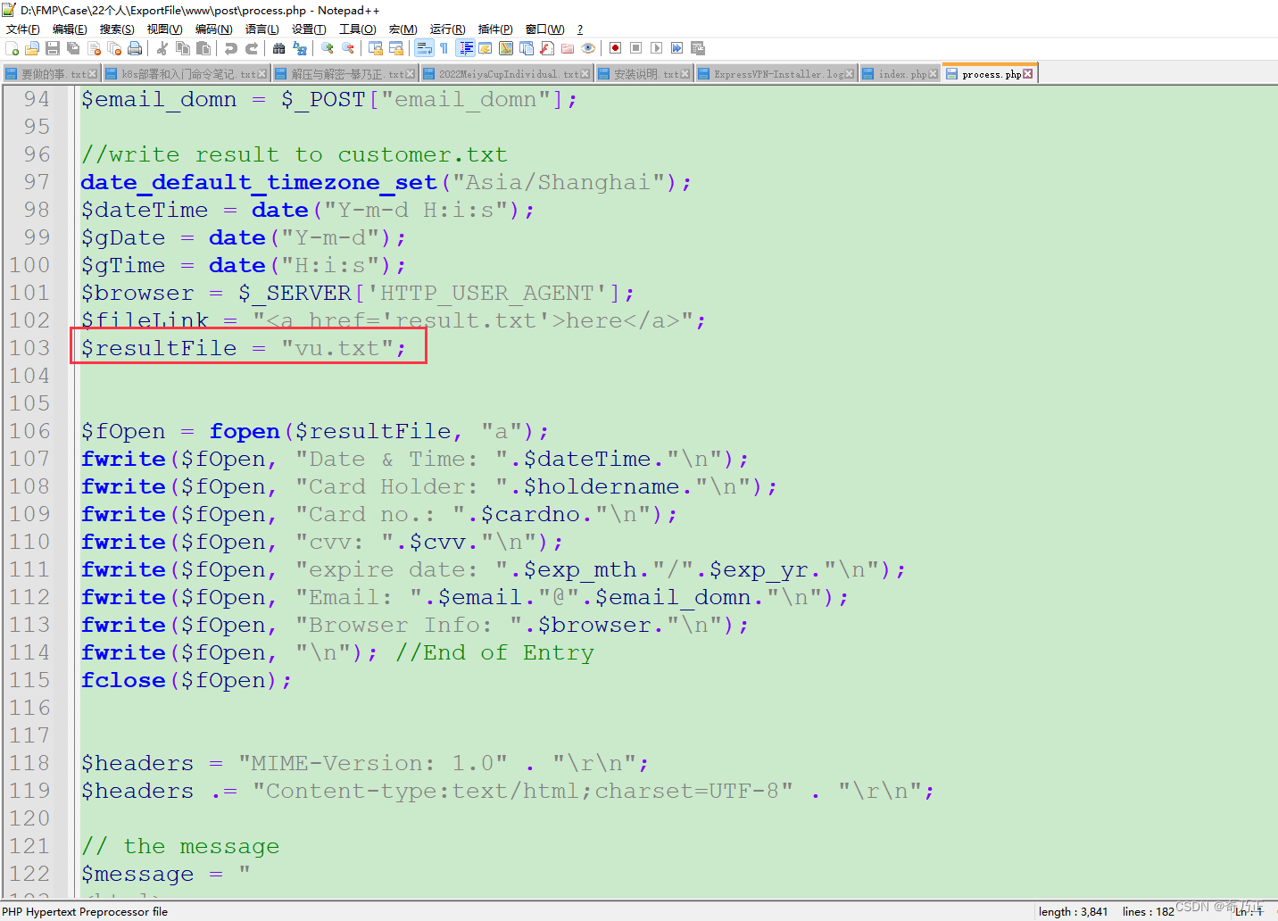Click the 'length : 3,841' status bar entry

[1073, 911]
